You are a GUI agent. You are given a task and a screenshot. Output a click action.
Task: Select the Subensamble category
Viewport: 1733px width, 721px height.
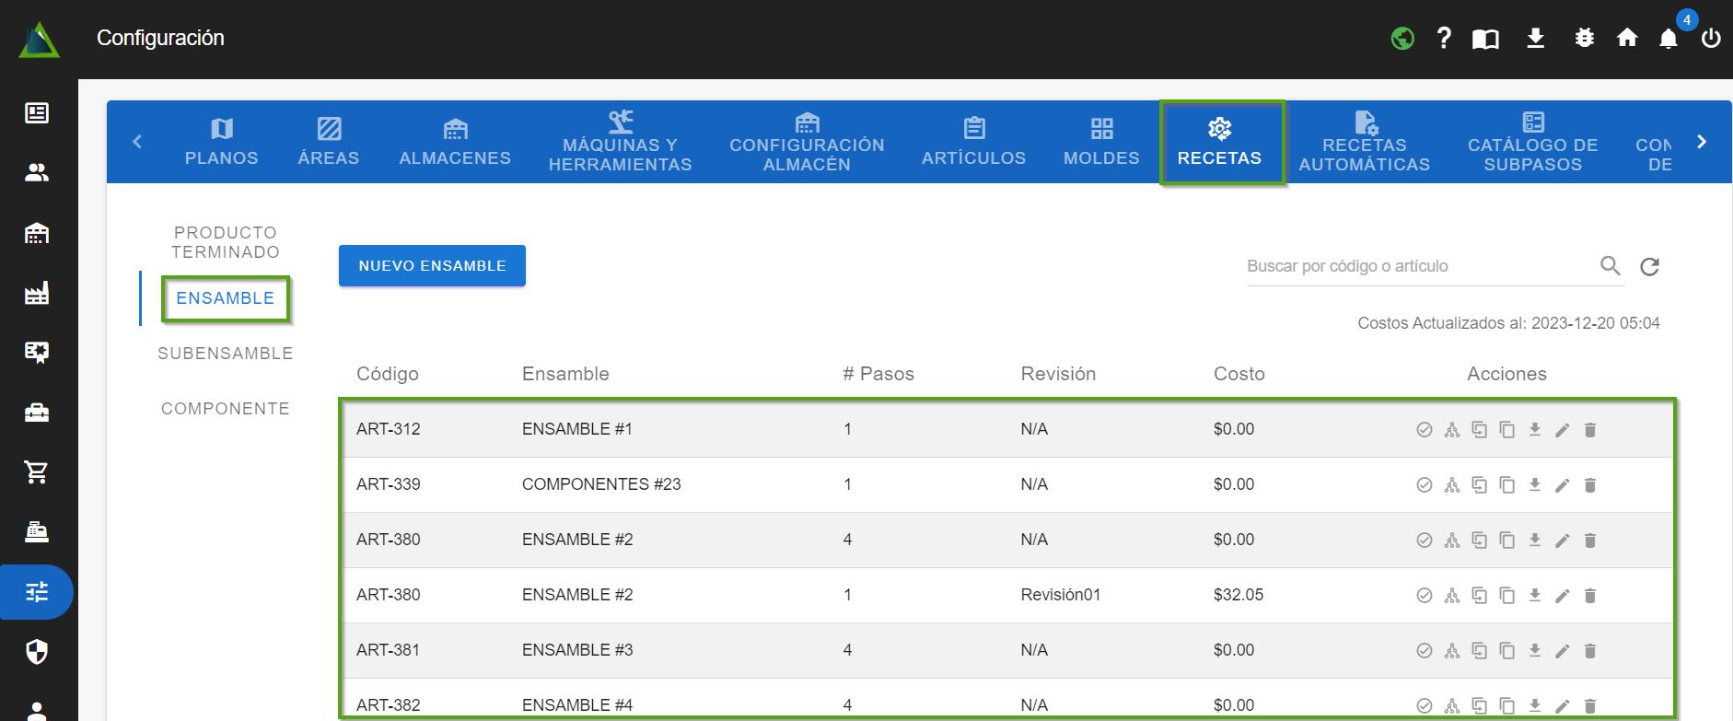[x=225, y=354]
